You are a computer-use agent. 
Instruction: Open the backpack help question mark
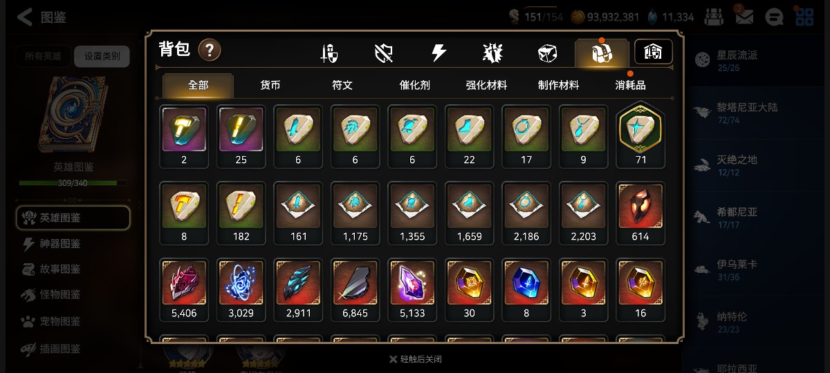coord(210,50)
